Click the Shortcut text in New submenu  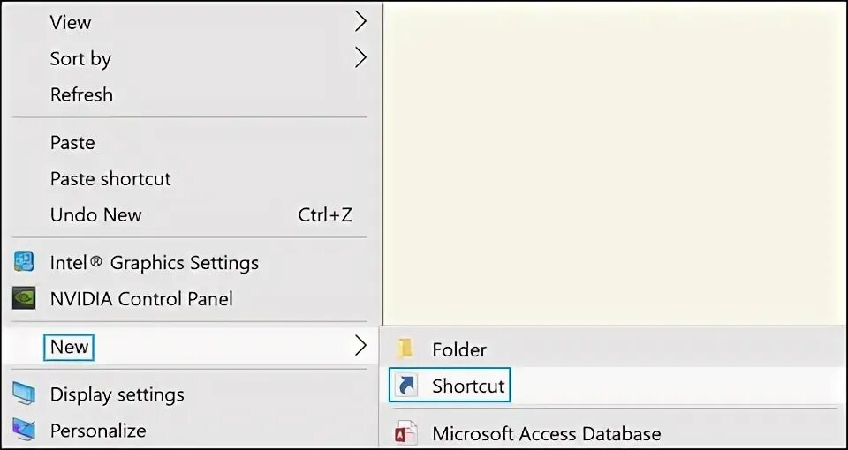click(x=468, y=386)
